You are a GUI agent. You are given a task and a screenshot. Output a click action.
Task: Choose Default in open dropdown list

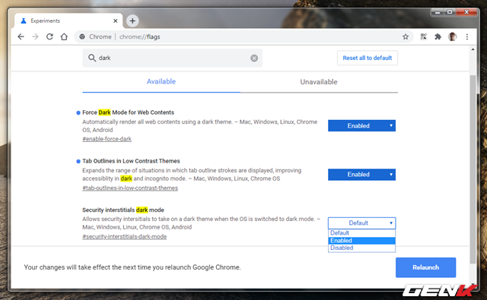[362, 232]
